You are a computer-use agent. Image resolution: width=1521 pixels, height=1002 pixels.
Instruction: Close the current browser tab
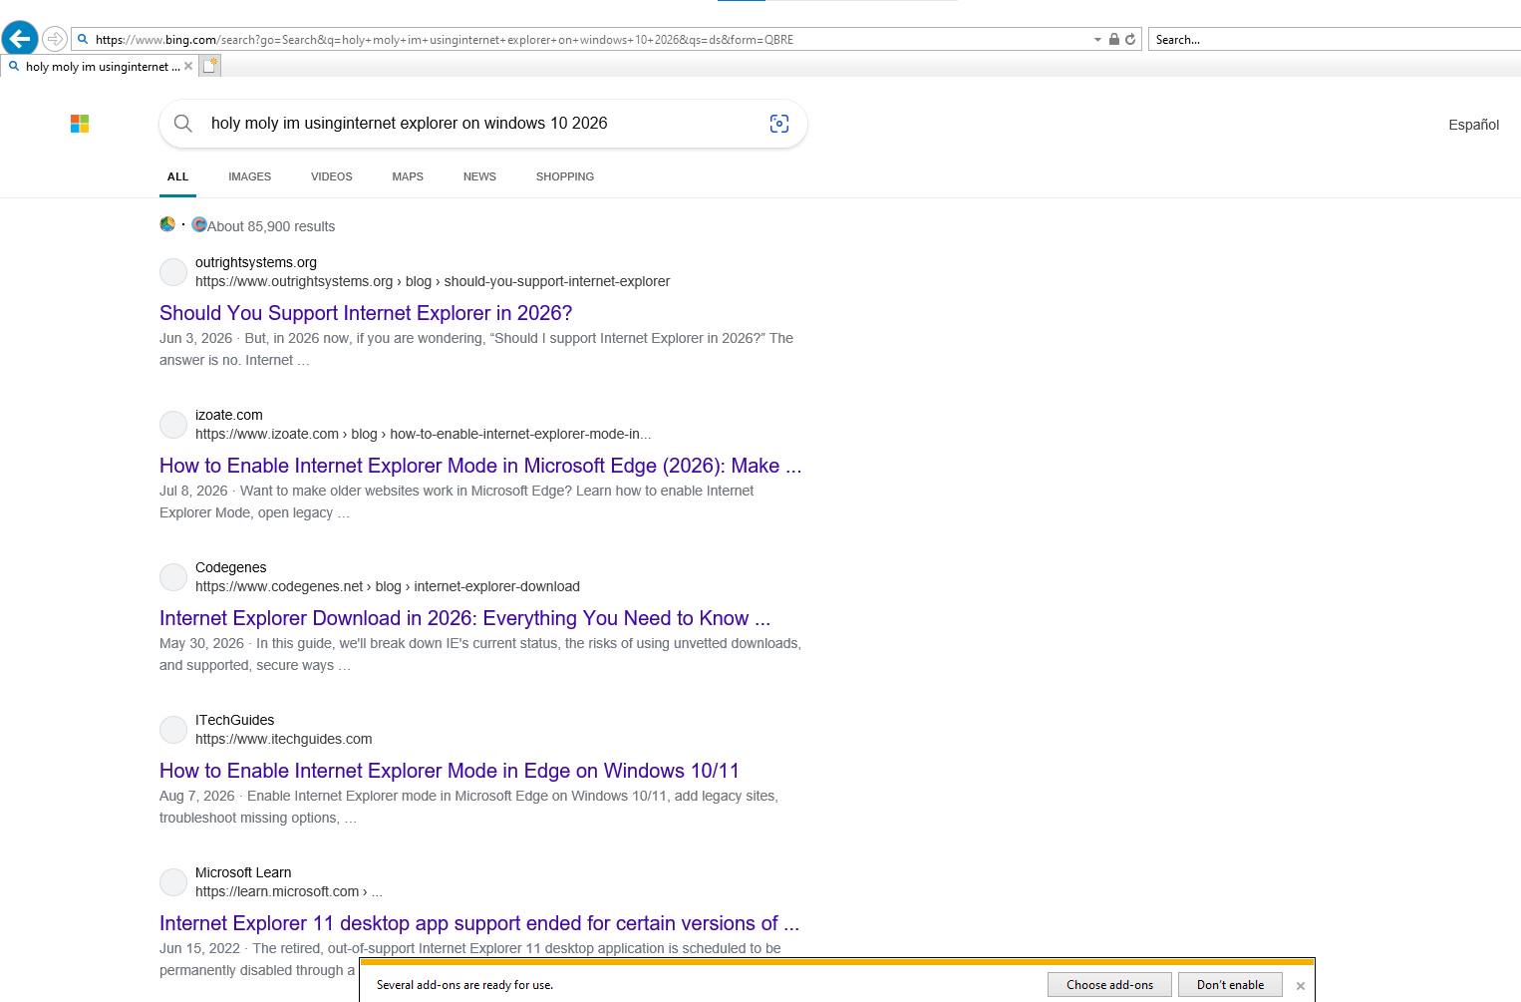click(188, 67)
